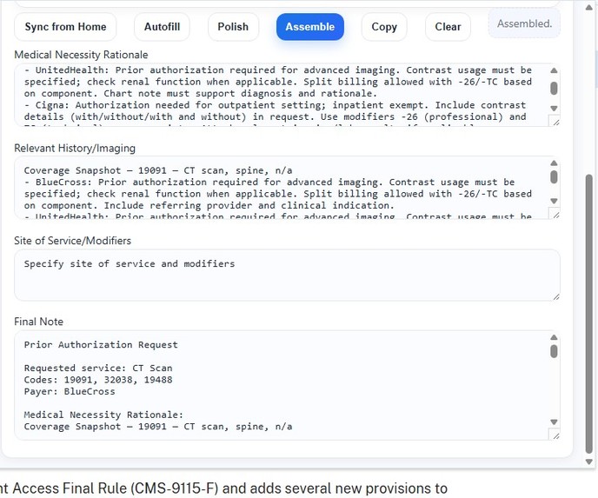Click the page's main scrollbar thumb
Viewport: 598px width, 498px height.
pyautogui.click(x=589, y=314)
